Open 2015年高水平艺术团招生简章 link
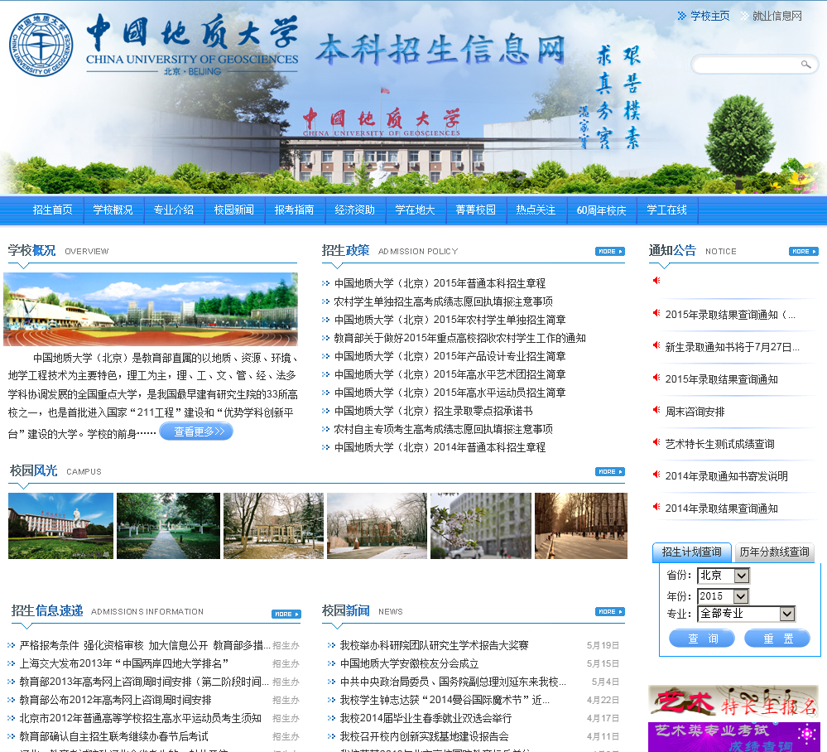 (x=450, y=374)
